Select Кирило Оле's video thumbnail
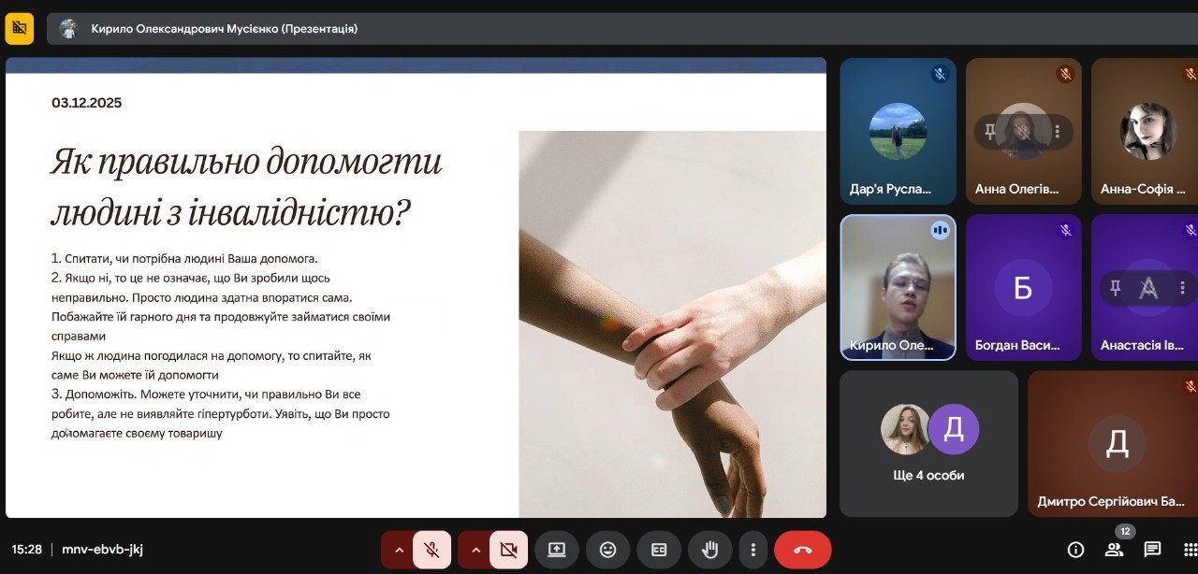 click(898, 287)
